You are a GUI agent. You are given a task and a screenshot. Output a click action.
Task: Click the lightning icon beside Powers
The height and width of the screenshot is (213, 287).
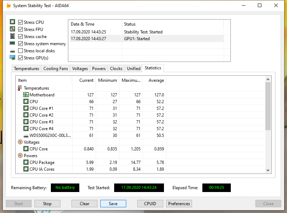pyautogui.click(x=20, y=155)
